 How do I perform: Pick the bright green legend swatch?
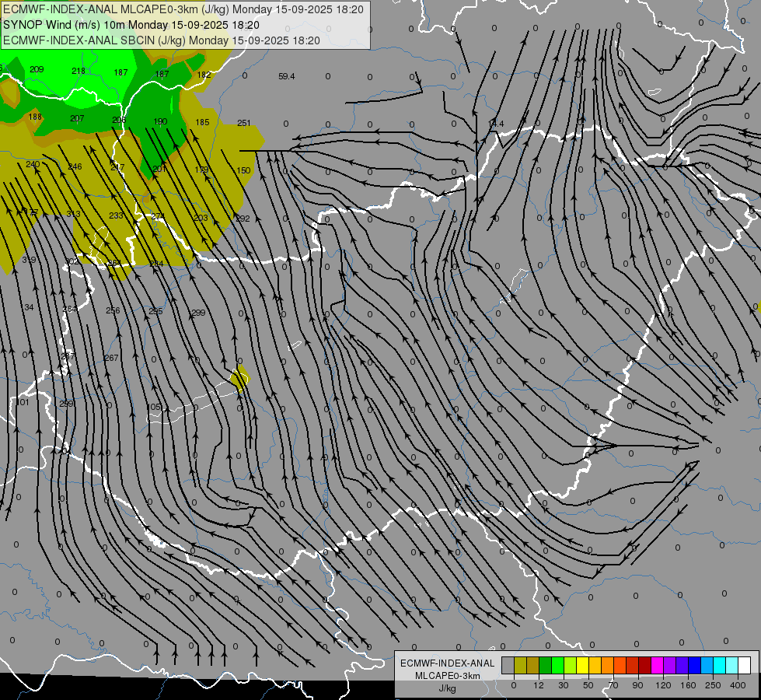[557, 665]
